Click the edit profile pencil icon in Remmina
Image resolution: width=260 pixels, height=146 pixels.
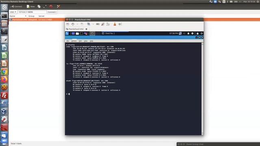tap(45, 6)
